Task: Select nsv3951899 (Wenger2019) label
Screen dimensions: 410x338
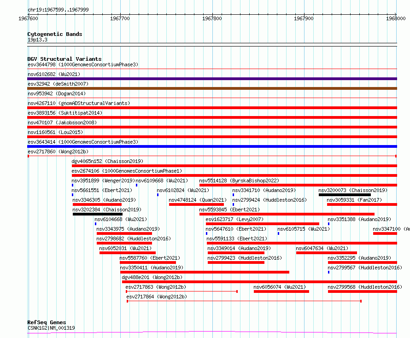Action: [103, 181]
